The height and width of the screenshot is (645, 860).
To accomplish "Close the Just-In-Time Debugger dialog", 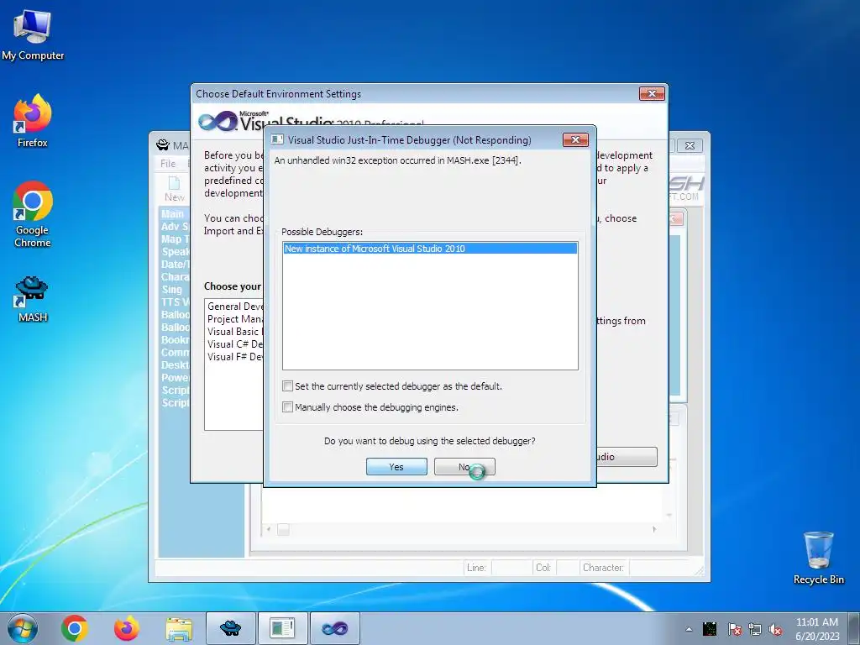I will pos(575,140).
